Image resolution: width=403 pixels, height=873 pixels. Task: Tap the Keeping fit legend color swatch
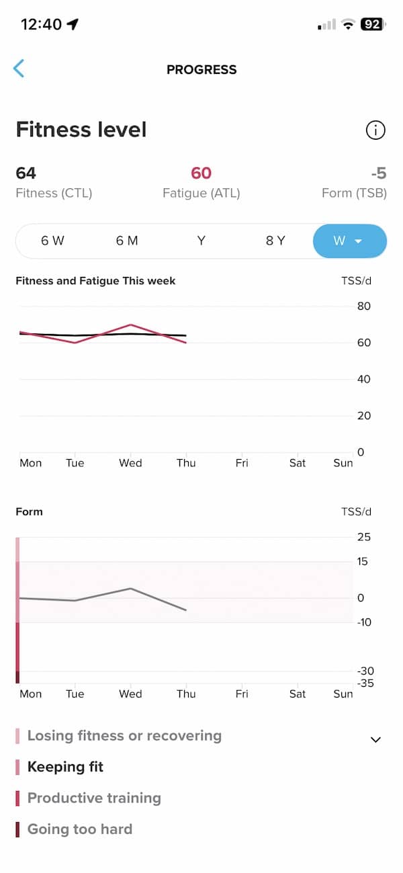click(17, 767)
